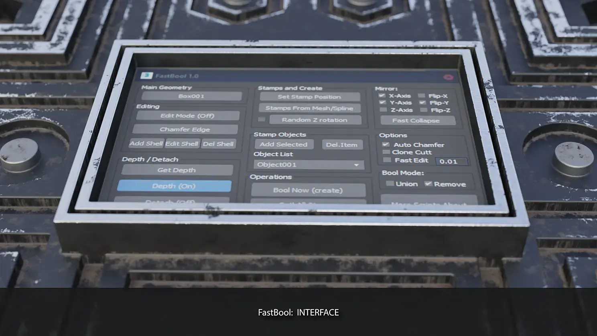This screenshot has width=597, height=336.
Task: Click the Stamp Objects section label
Action: tap(280, 134)
